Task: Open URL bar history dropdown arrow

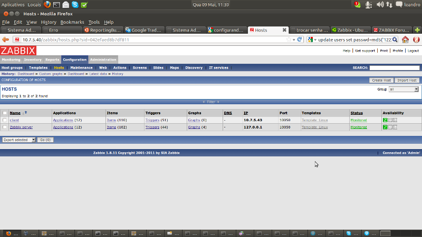Action: coord(294,40)
